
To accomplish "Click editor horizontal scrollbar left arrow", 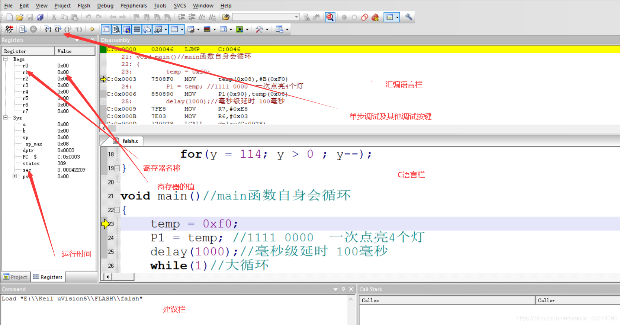I will (107, 277).
